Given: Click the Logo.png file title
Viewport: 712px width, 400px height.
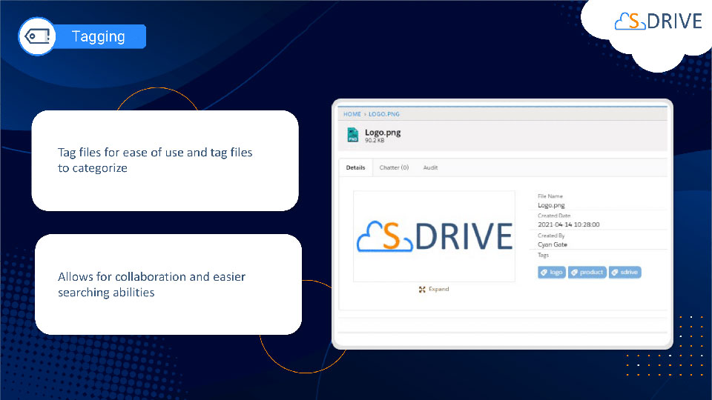Looking at the screenshot, I should pos(383,133).
